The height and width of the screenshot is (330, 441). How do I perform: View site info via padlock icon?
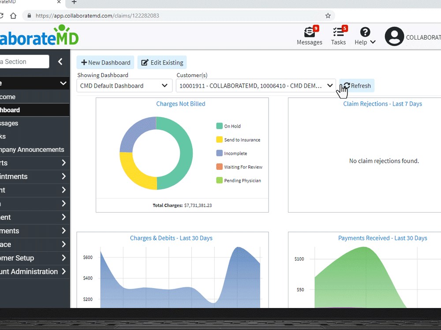pyautogui.click(x=29, y=16)
